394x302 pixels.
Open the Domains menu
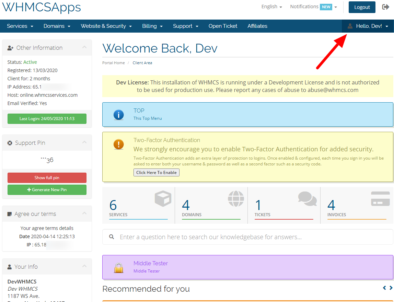pos(57,26)
